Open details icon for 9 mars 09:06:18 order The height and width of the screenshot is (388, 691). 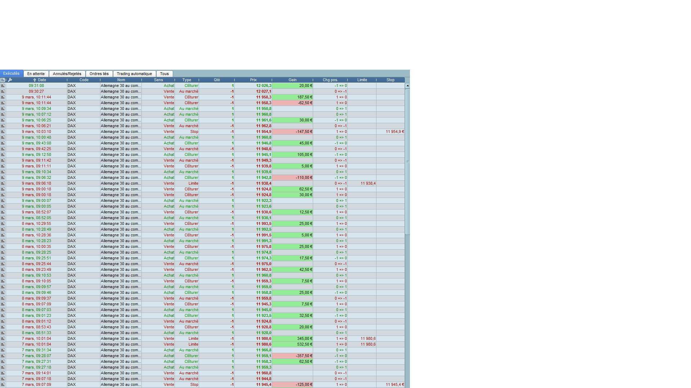pos(3,184)
